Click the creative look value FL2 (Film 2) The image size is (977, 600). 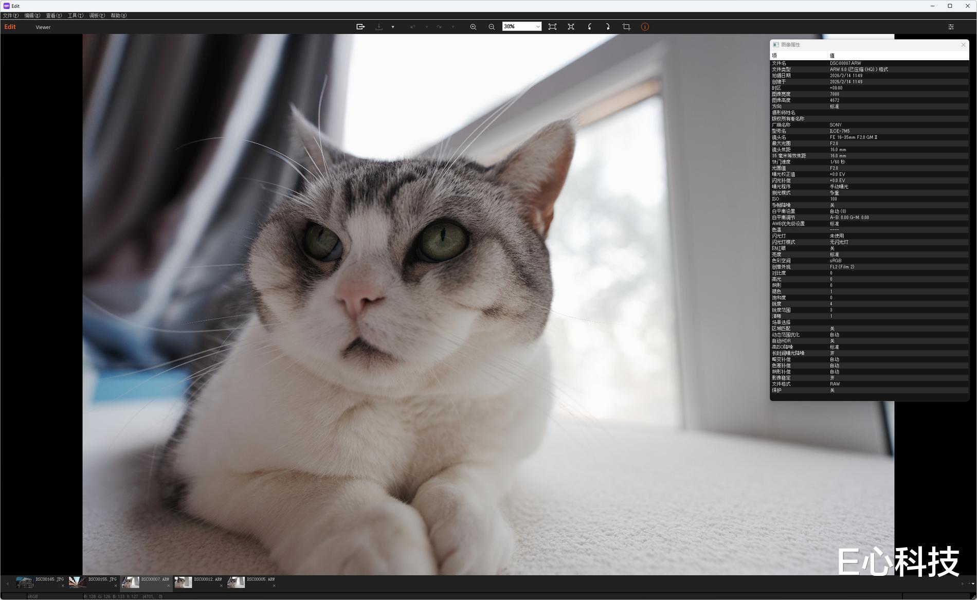point(842,267)
